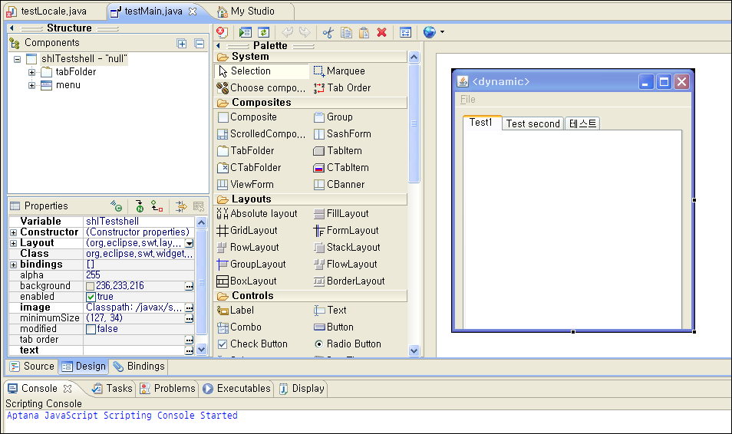Collapse the Structure panel arrow

click(12, 28)
